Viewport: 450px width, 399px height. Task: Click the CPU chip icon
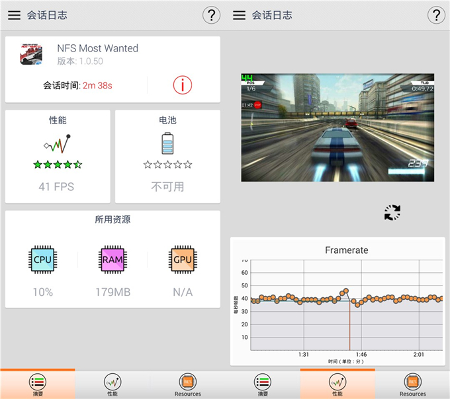click(43, 260)
